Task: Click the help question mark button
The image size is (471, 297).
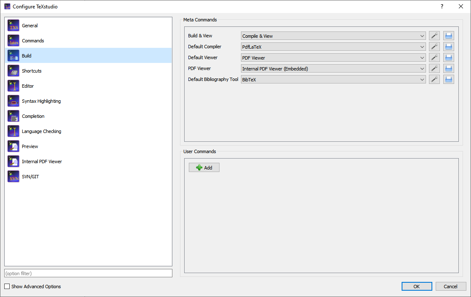Action: (442, 6)
